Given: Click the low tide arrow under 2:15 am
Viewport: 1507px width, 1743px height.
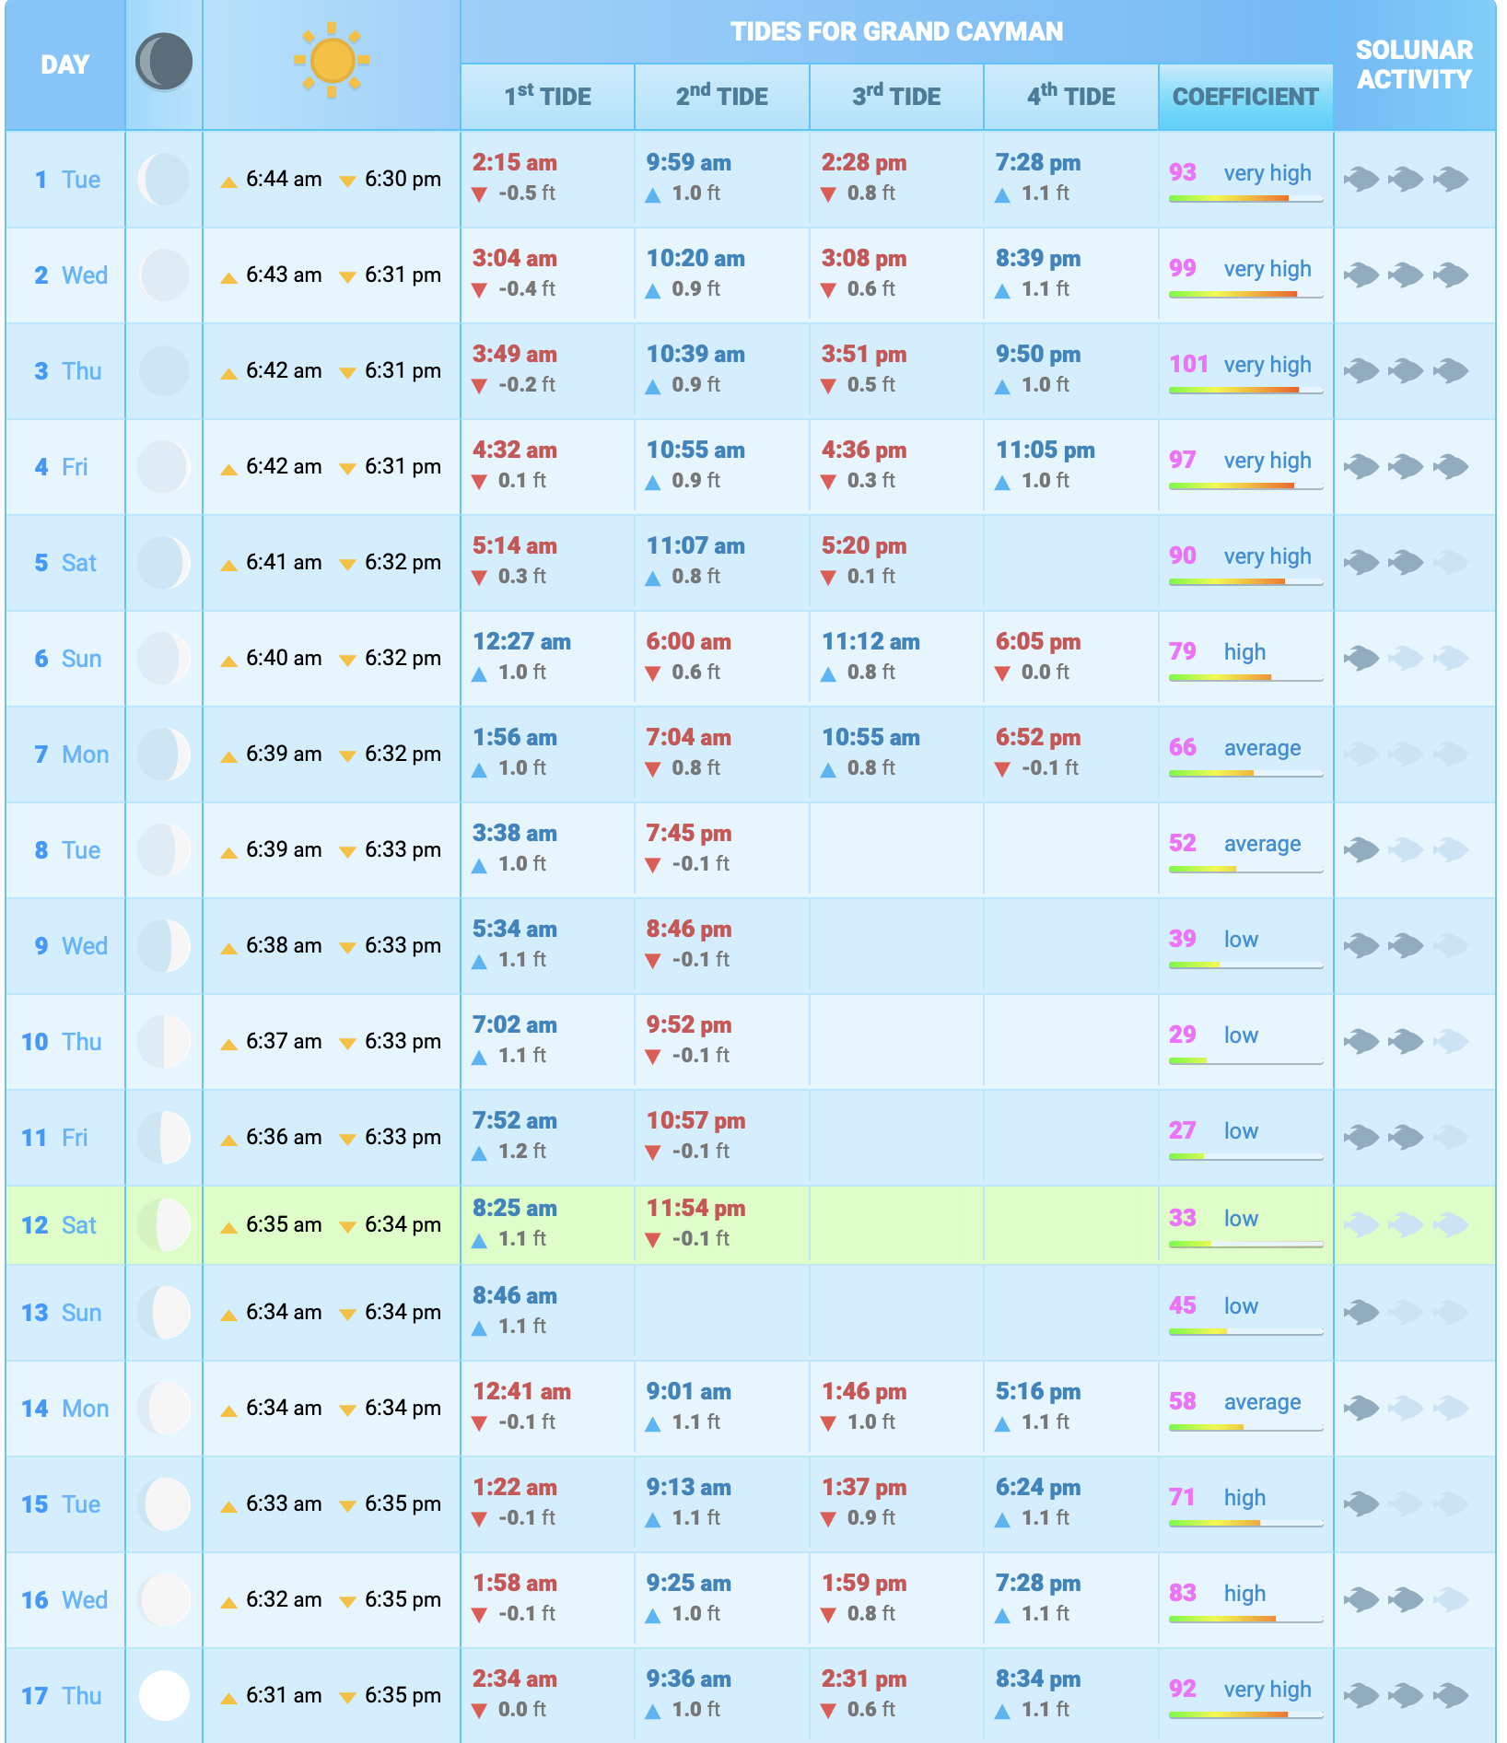Looking at the screenshot, I should [479, 194].
